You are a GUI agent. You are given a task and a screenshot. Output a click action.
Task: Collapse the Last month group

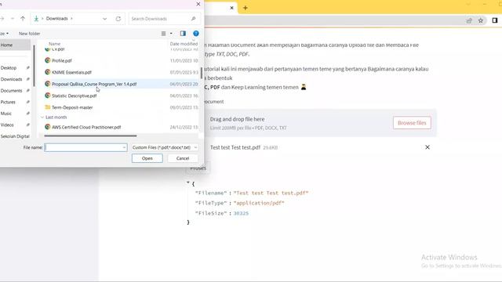point(42,117)
